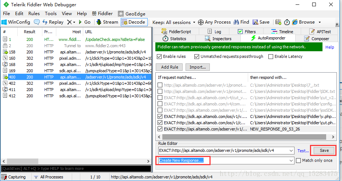342x181 pixels.
Task: Click the Capturing status indicator
Action: [14, 177]
